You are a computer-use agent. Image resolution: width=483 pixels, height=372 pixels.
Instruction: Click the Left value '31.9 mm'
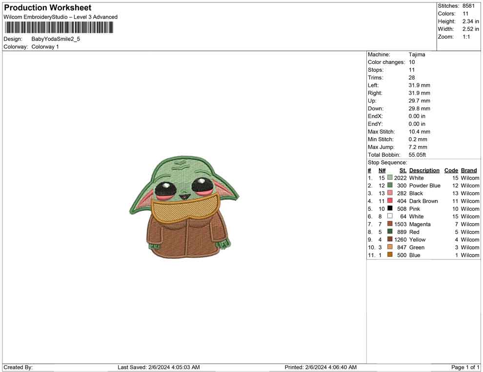pyautogui.click(x=419, y=85)
